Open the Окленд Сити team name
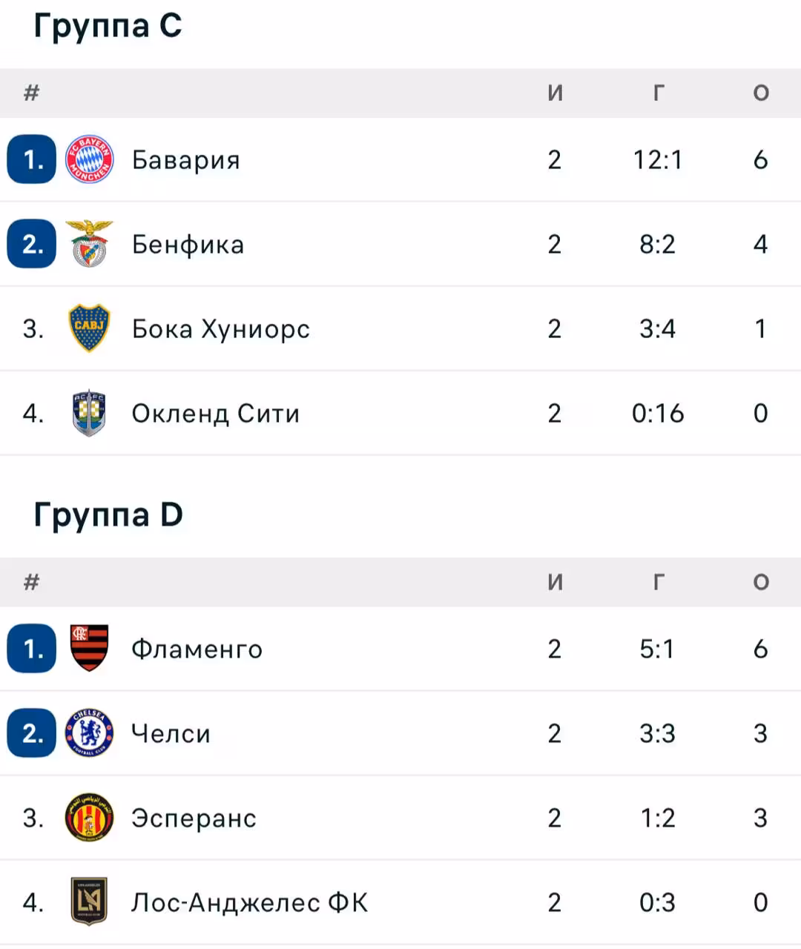The width and height of the screenshot is (801, 949). (x=216, y=414)
